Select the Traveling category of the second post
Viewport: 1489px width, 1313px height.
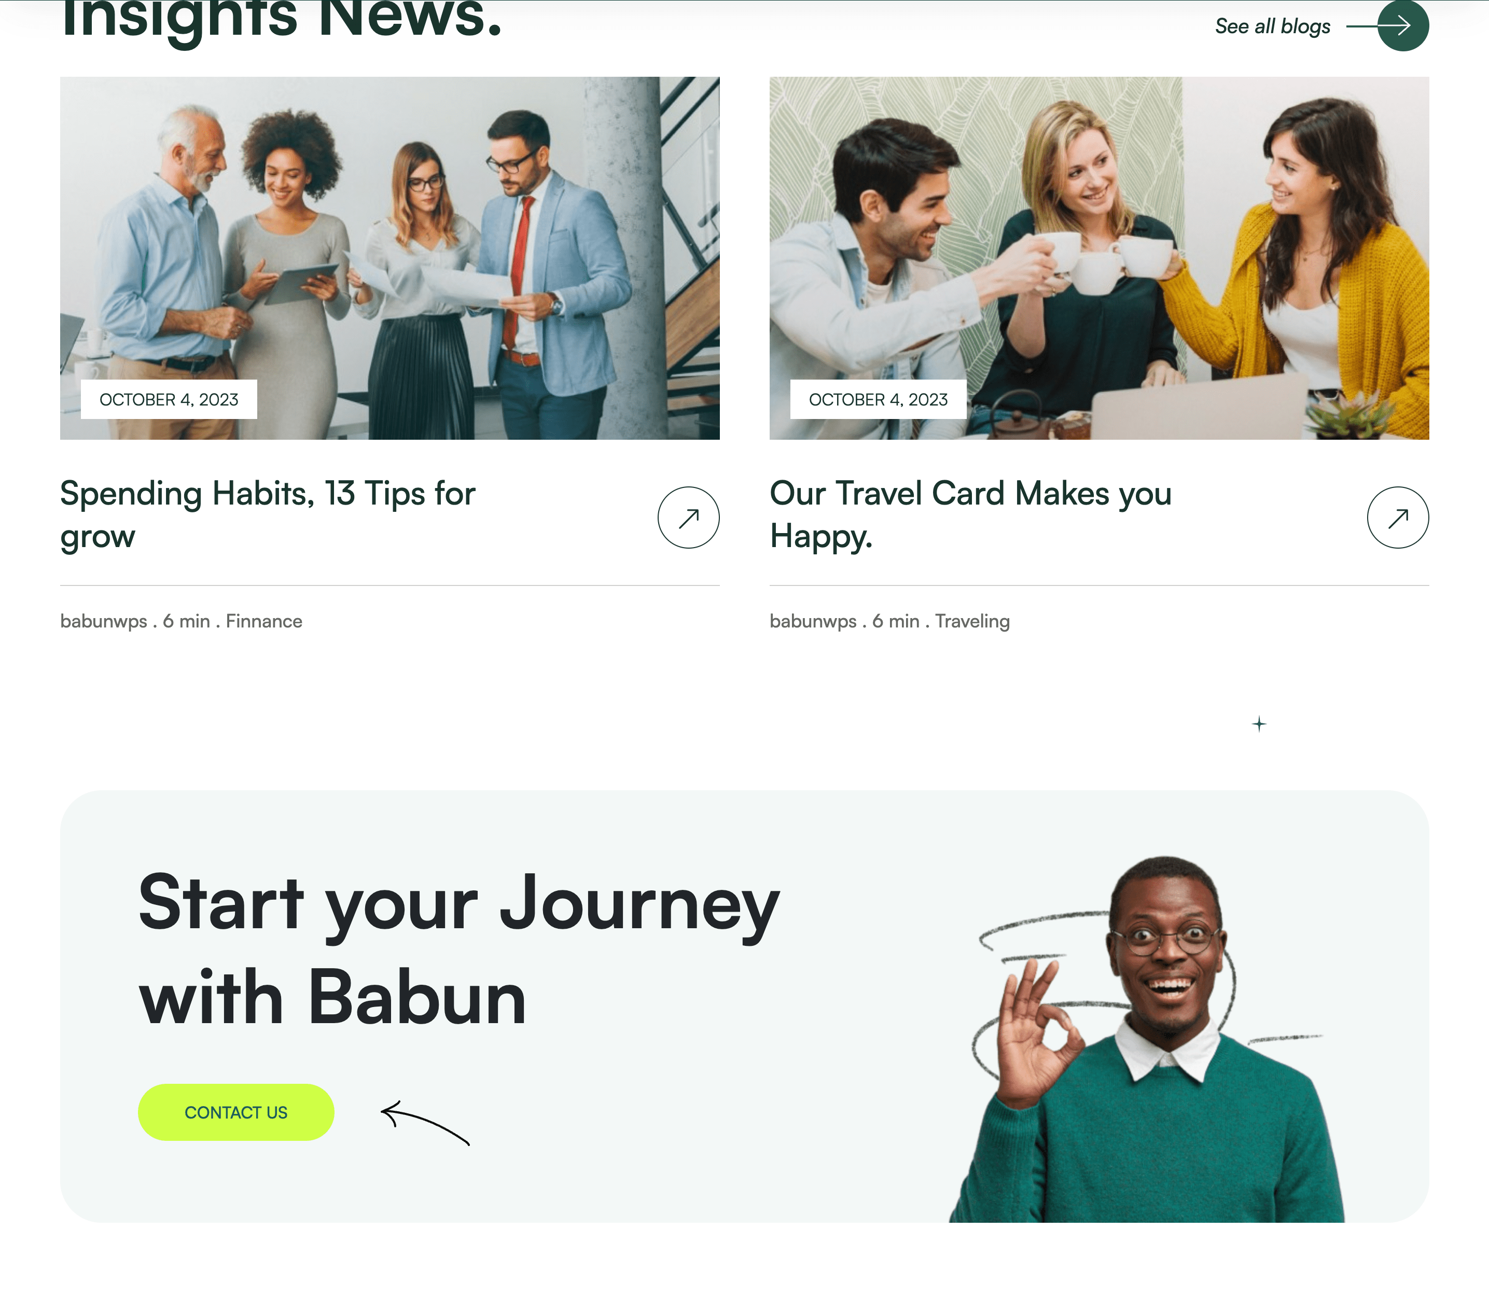972,621
